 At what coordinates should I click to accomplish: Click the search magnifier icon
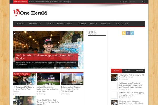point(143,2)
